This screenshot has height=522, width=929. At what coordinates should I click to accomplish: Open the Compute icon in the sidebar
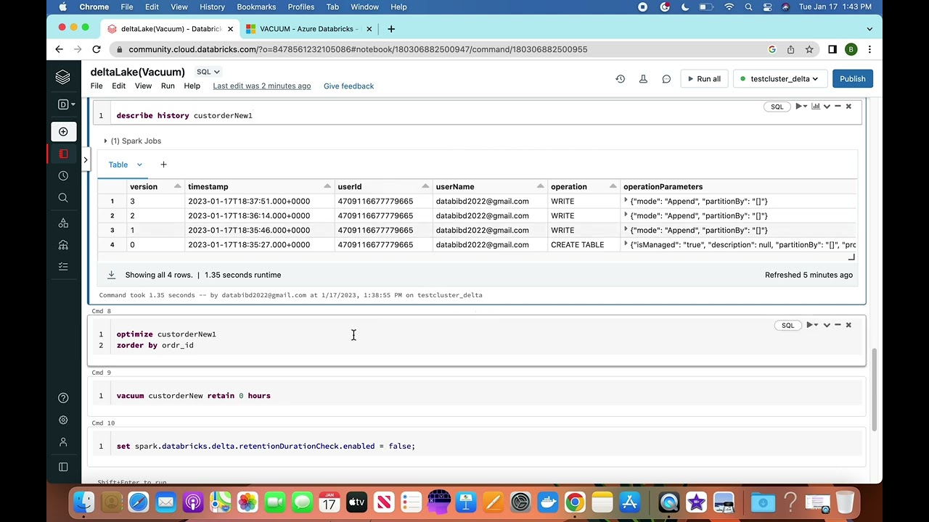click(63, 245)
